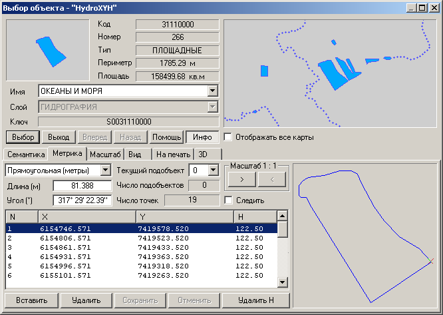Viewport: 443px width, 315px height.
Task: Click the 'Длина (м)' input field
Action: (x=82, y=186)
